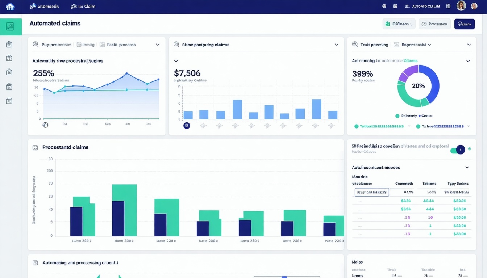Click the 20% segment of the donut chart
Screen dimensions: 487x278
tap(419, 86)
